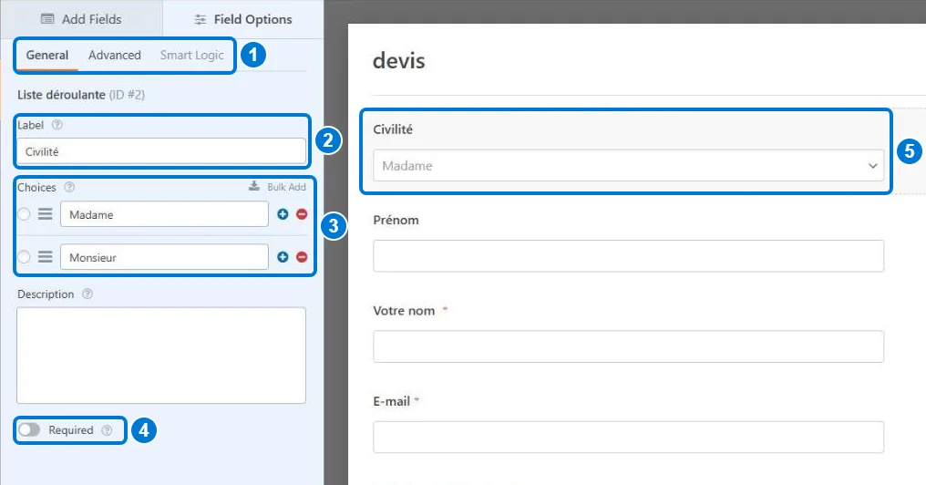Remove the Monsieur choice
926x485 pixels.
point(302,257)
